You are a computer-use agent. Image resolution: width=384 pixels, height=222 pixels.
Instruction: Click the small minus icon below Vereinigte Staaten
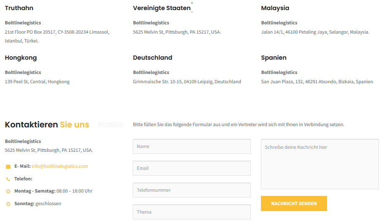point(192,12)
